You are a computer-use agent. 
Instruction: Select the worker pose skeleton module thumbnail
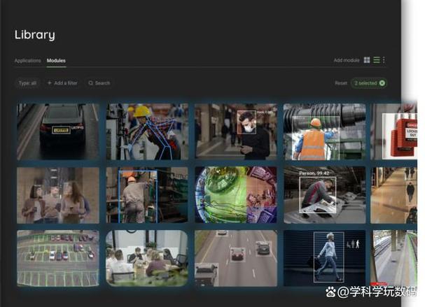(147, 131)
